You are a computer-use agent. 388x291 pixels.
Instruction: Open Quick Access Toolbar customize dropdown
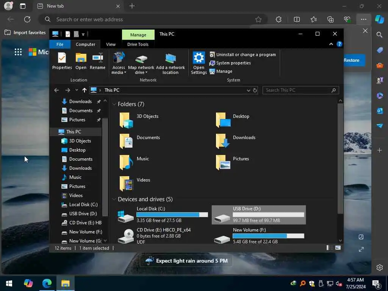pyautogui.click(x=83, y=34)
